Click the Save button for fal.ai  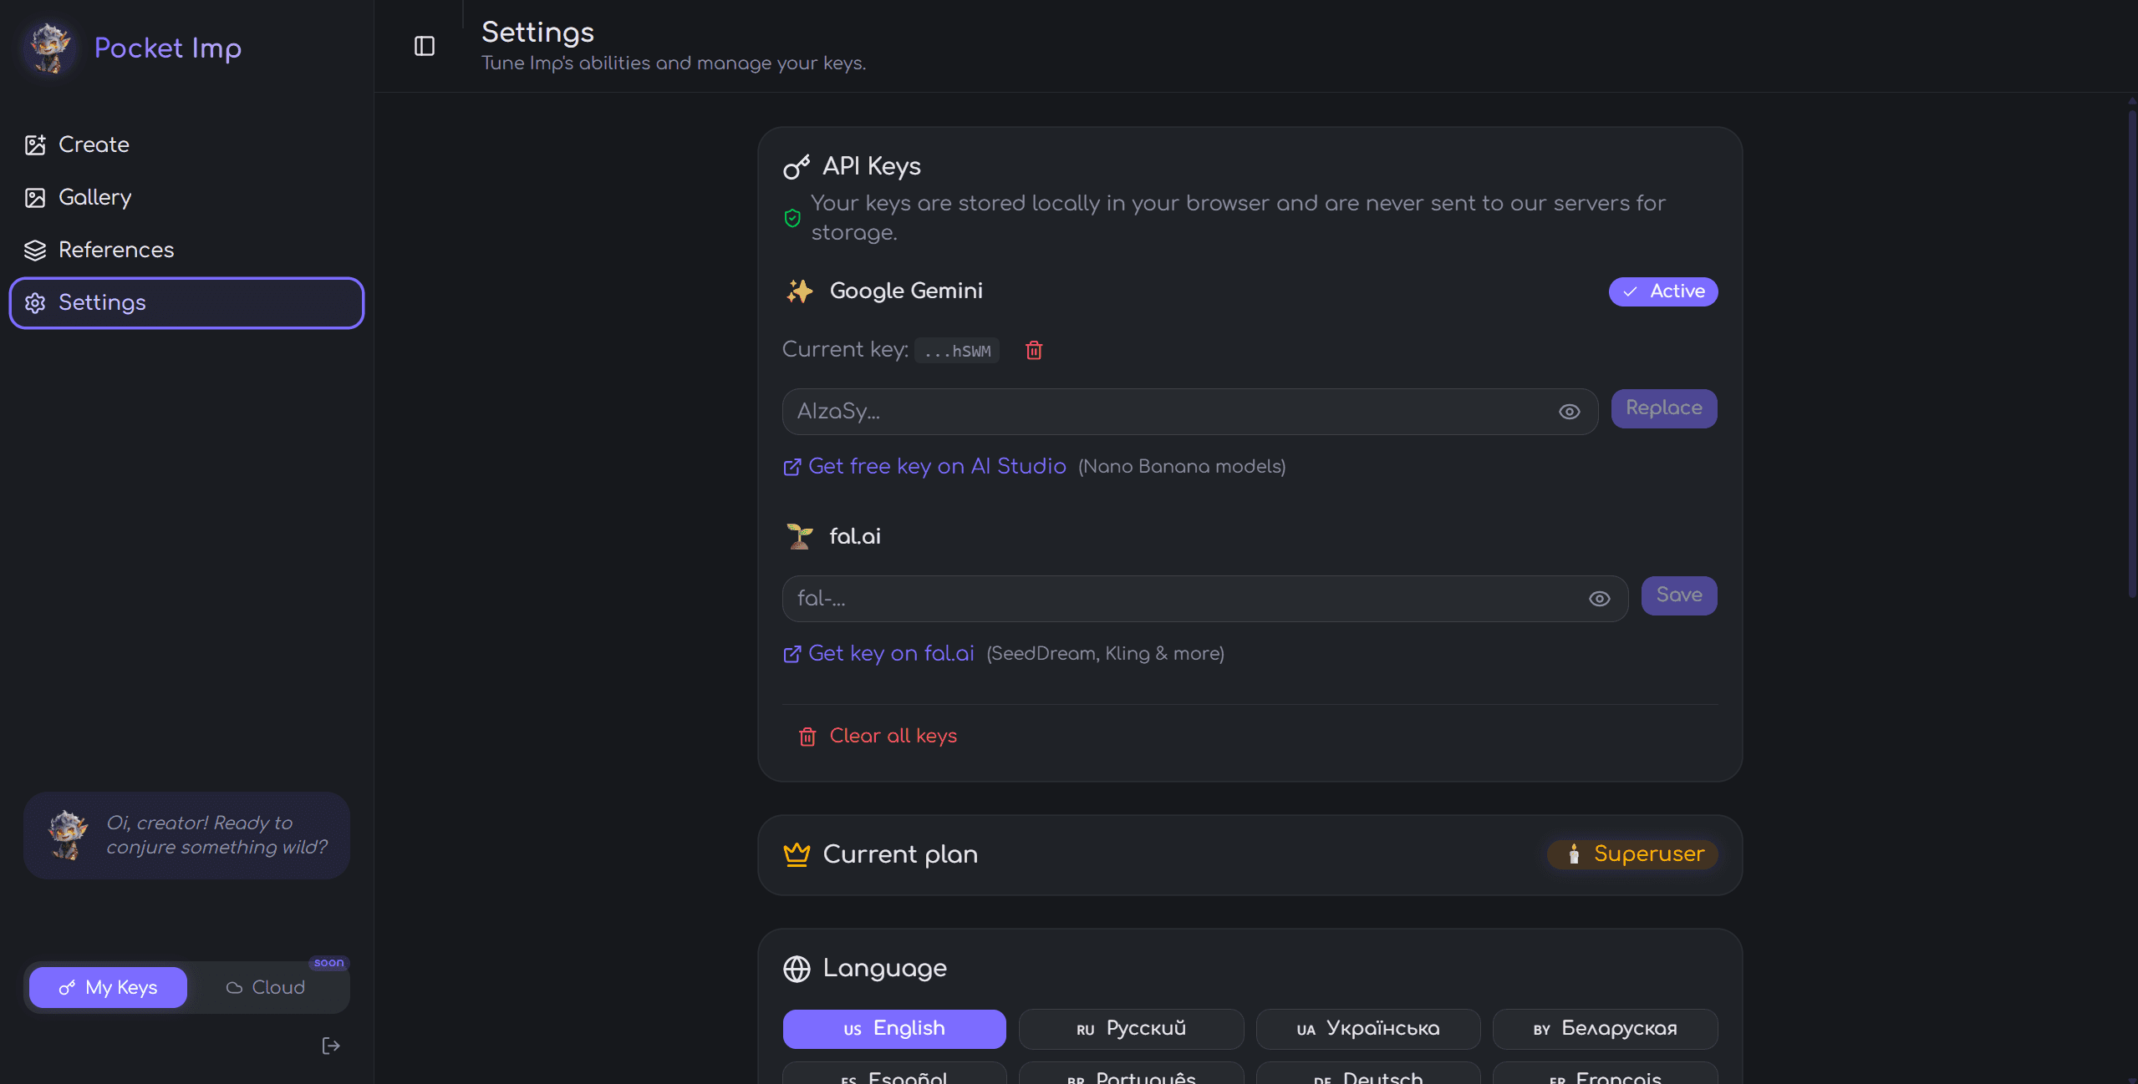(1678, 595)
